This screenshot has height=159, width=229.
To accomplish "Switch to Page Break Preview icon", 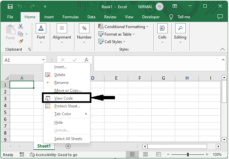I will click(159, 154).
